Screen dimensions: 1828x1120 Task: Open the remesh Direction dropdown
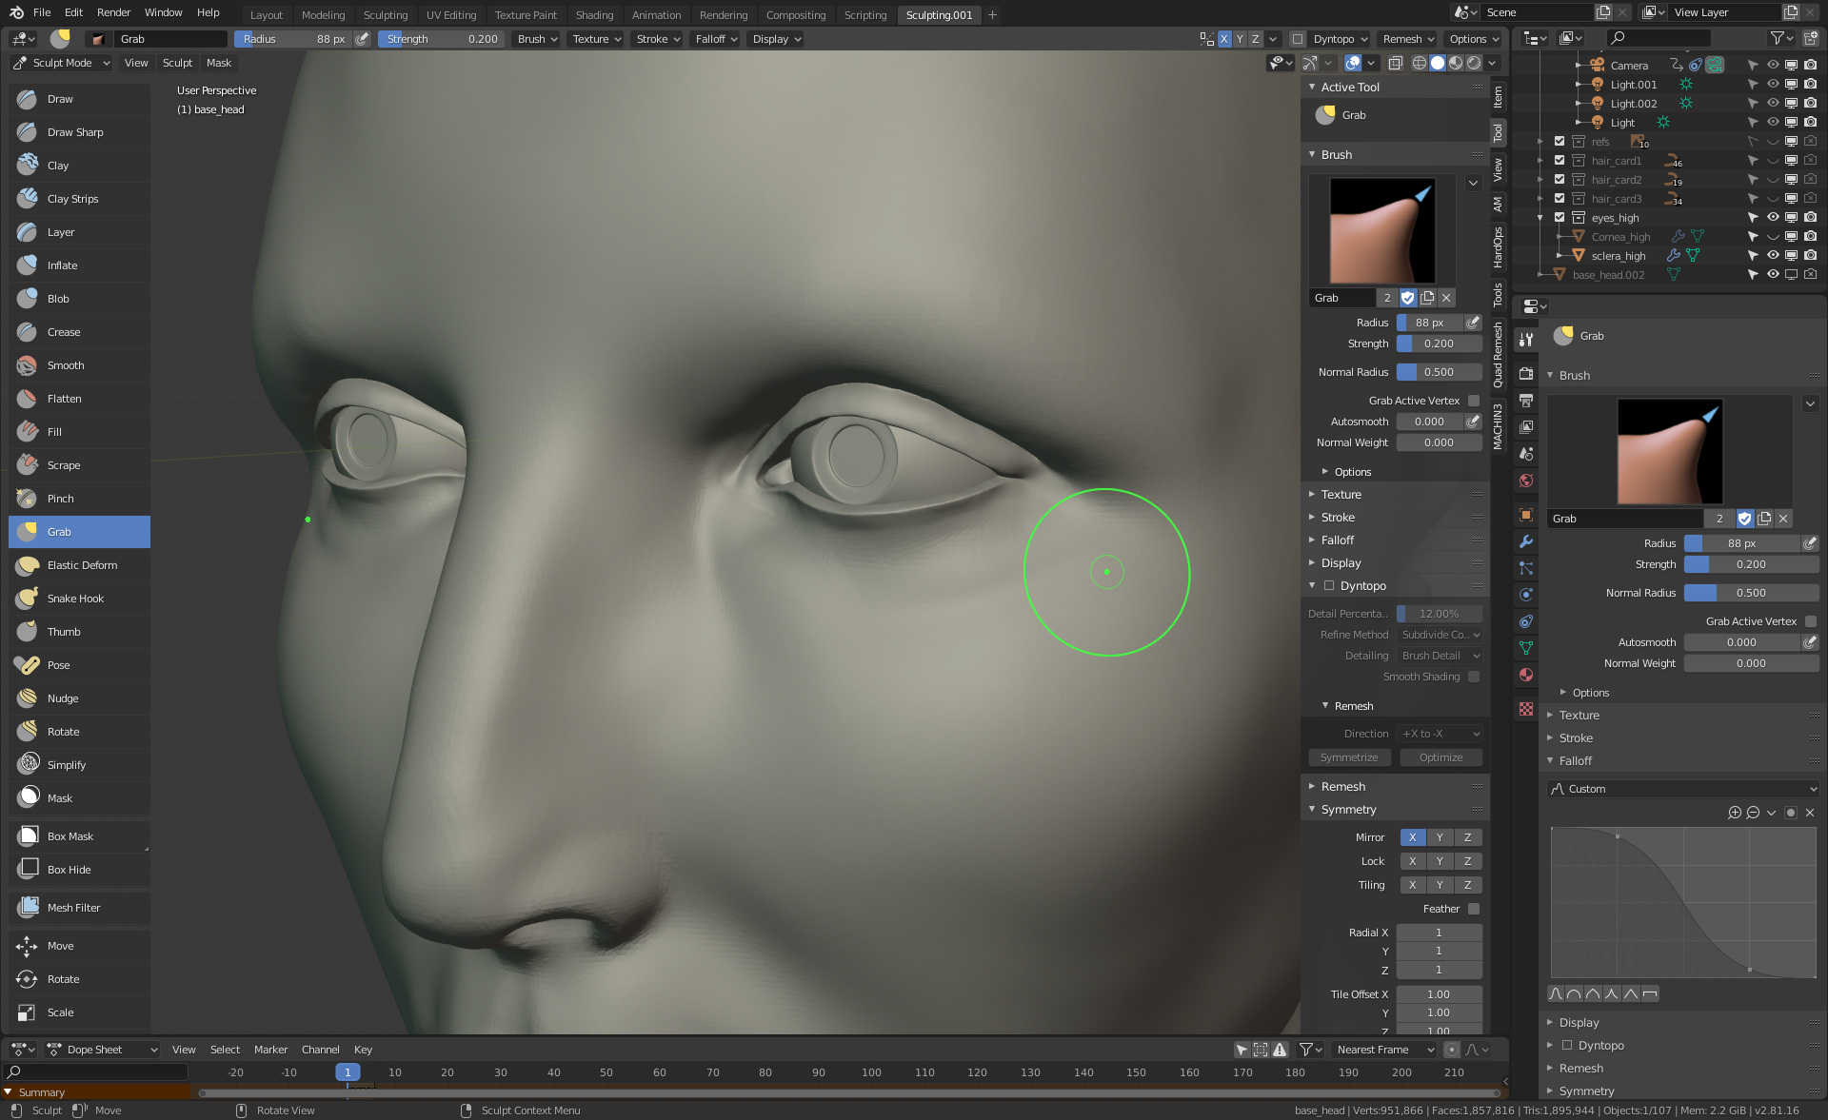[x=1441, y=734]
